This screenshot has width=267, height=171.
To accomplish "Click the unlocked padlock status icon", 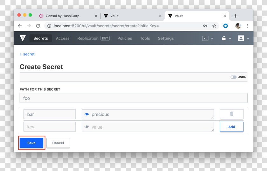I will 224,38.
